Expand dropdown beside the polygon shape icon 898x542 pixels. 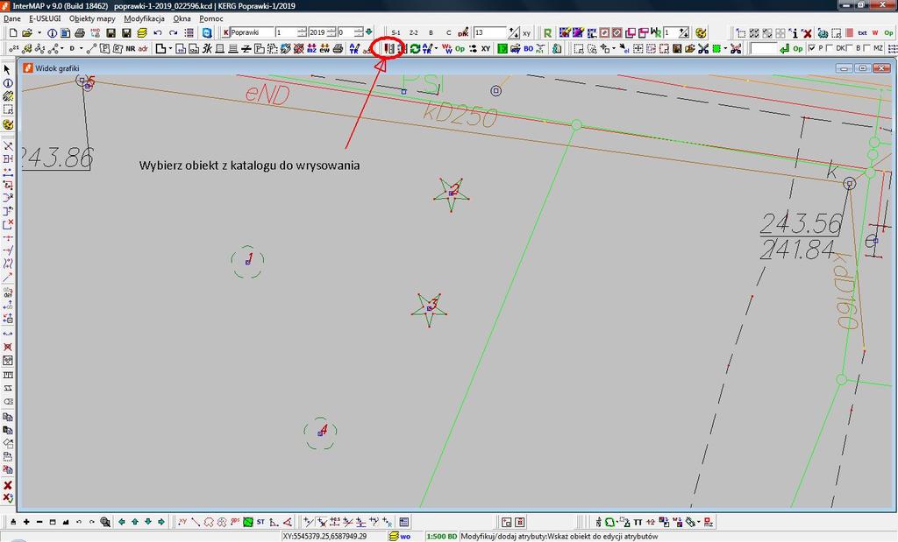pyautogui.click(x=171, y=49)
